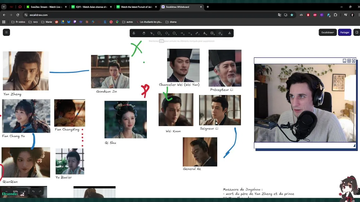The height and width of the screenshot is (202, 360).
Task: Select the Ellipse shape tool
Action: (174, 33)
